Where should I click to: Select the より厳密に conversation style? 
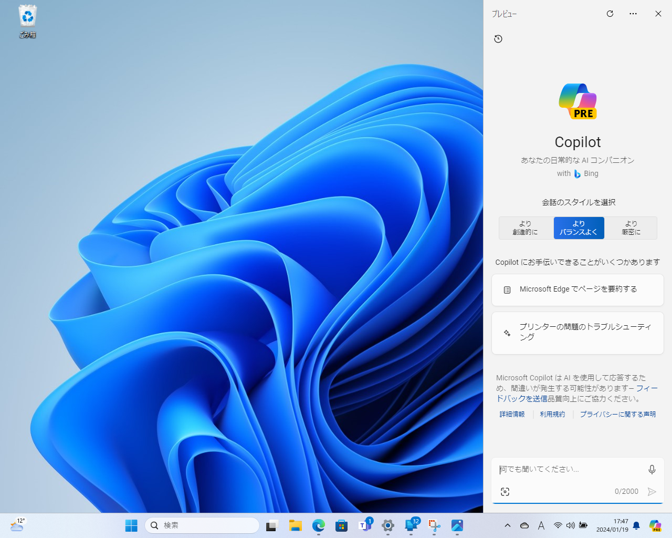(631, 227)
